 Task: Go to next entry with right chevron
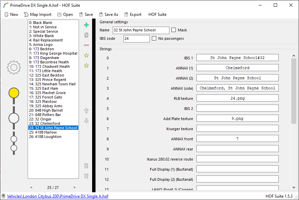[x=74, y=187]
